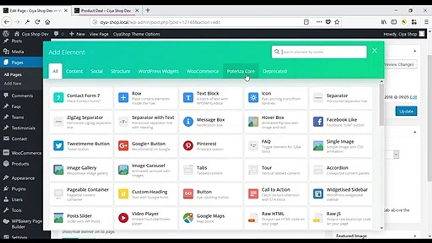Switch to WooCommerce elements tab
The height and width of the screenshot is (243, 432).
(x=202, y=71)
